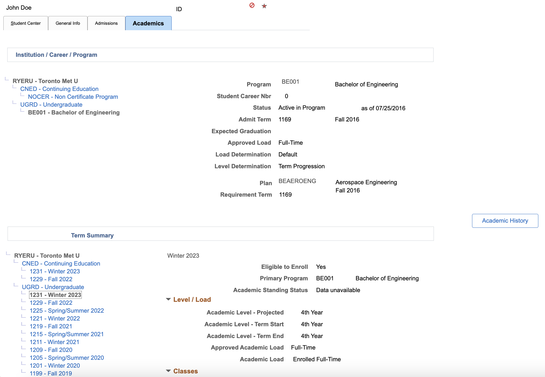This screenshot has width=545, height=377.
Task: Click the red negative service indicator icon
Action: (x=252, y=5)
